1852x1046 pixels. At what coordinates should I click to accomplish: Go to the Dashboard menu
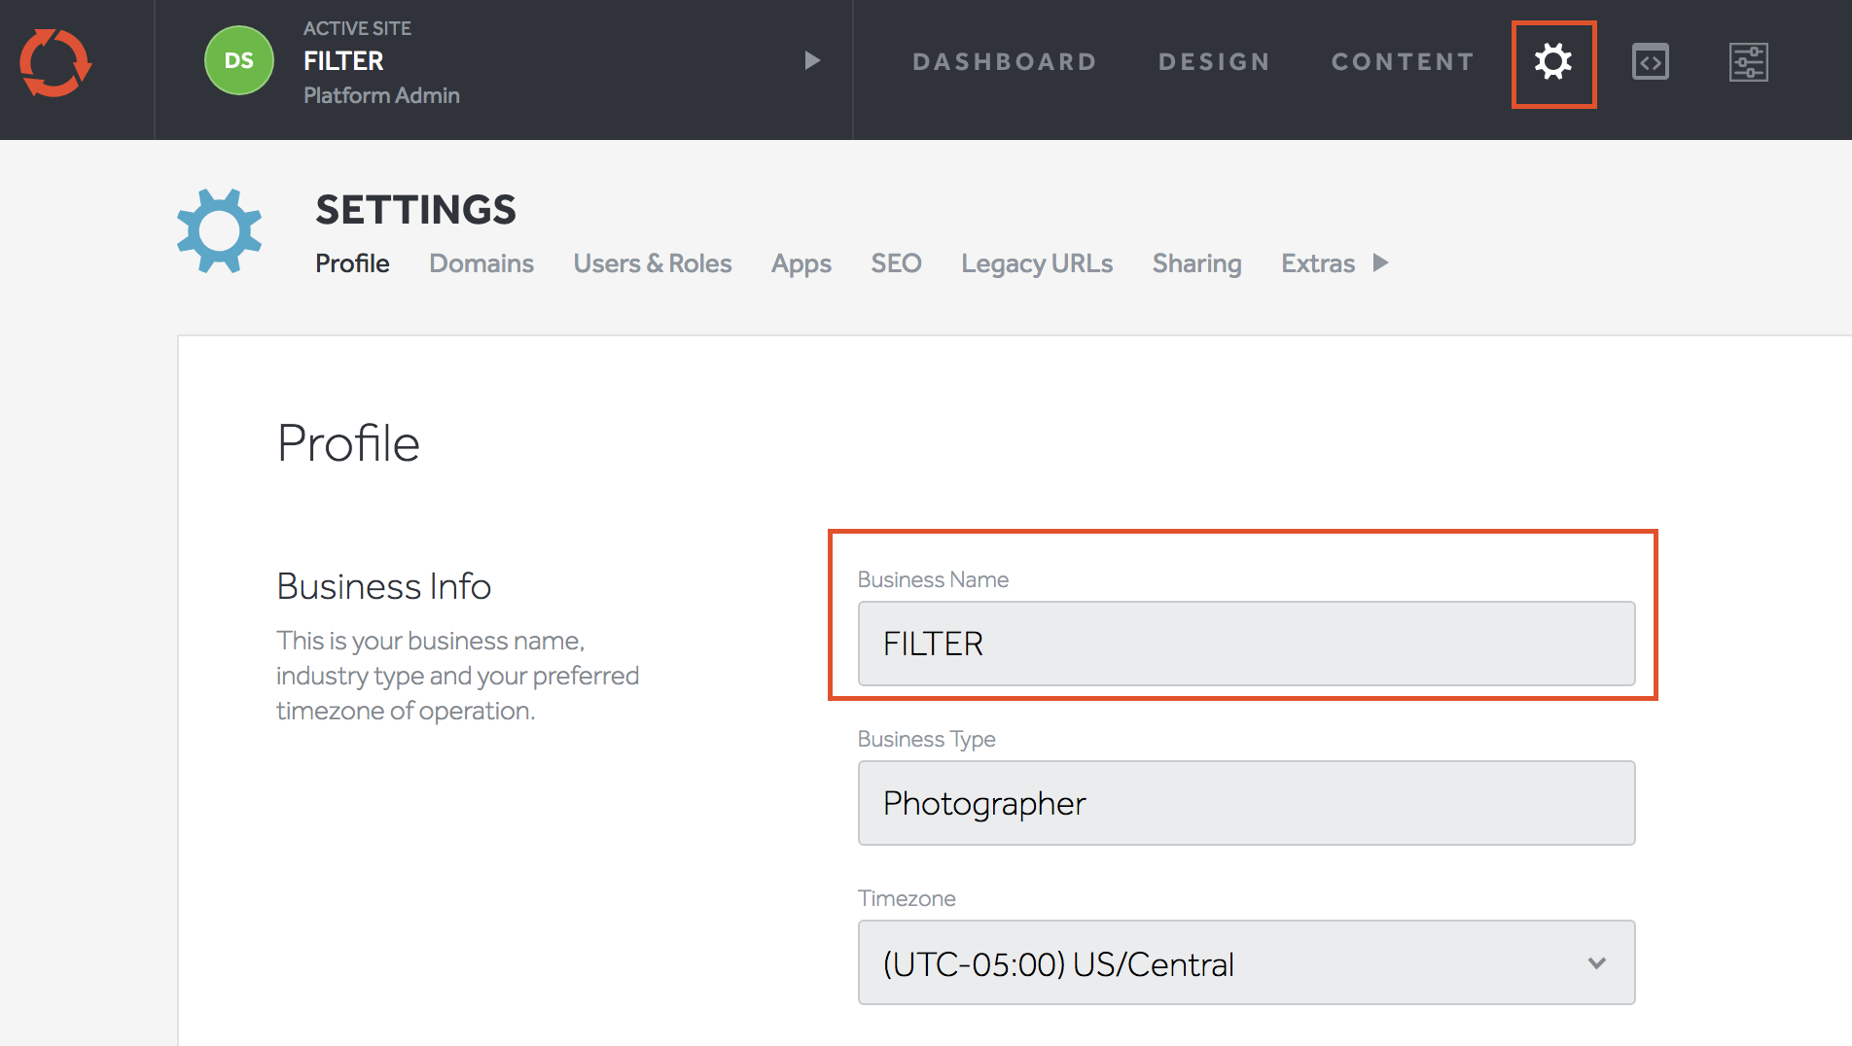(x=1005, y=62)
